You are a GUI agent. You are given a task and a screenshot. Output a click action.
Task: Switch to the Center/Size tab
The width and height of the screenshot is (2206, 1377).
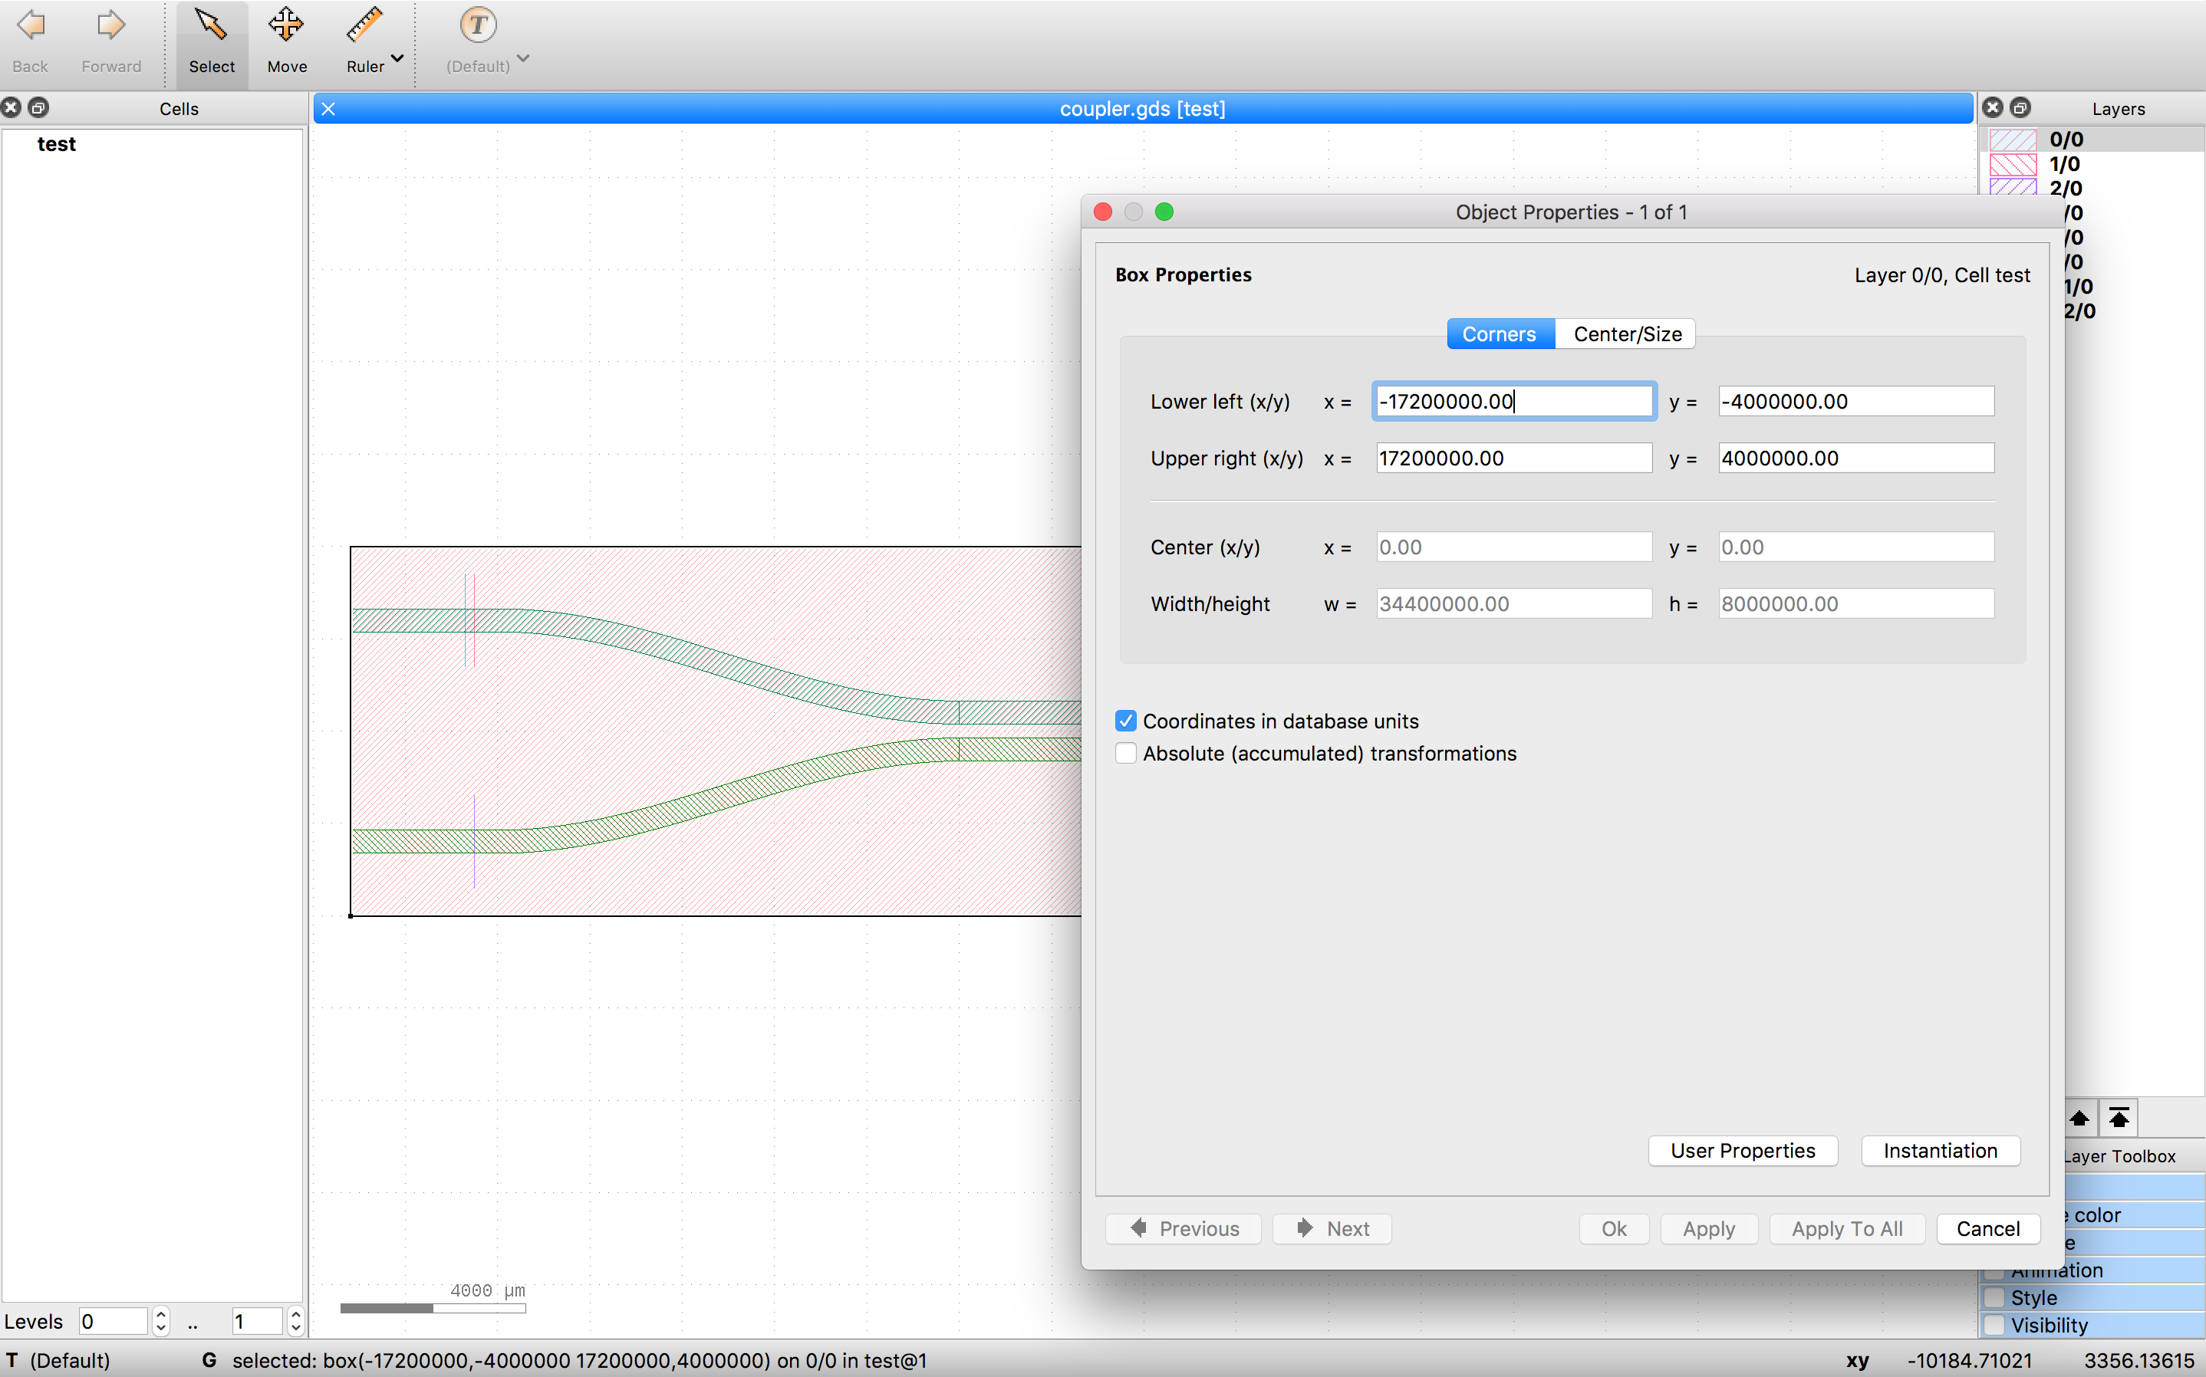(x=1626, y=334)
